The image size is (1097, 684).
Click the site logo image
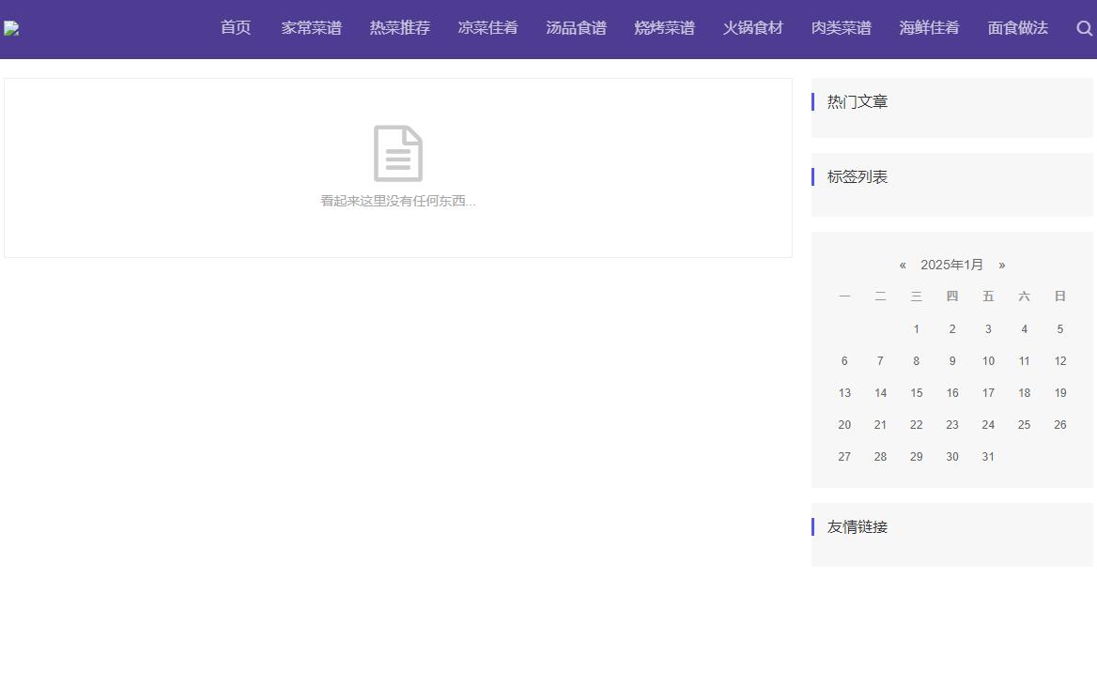[11, 29]
